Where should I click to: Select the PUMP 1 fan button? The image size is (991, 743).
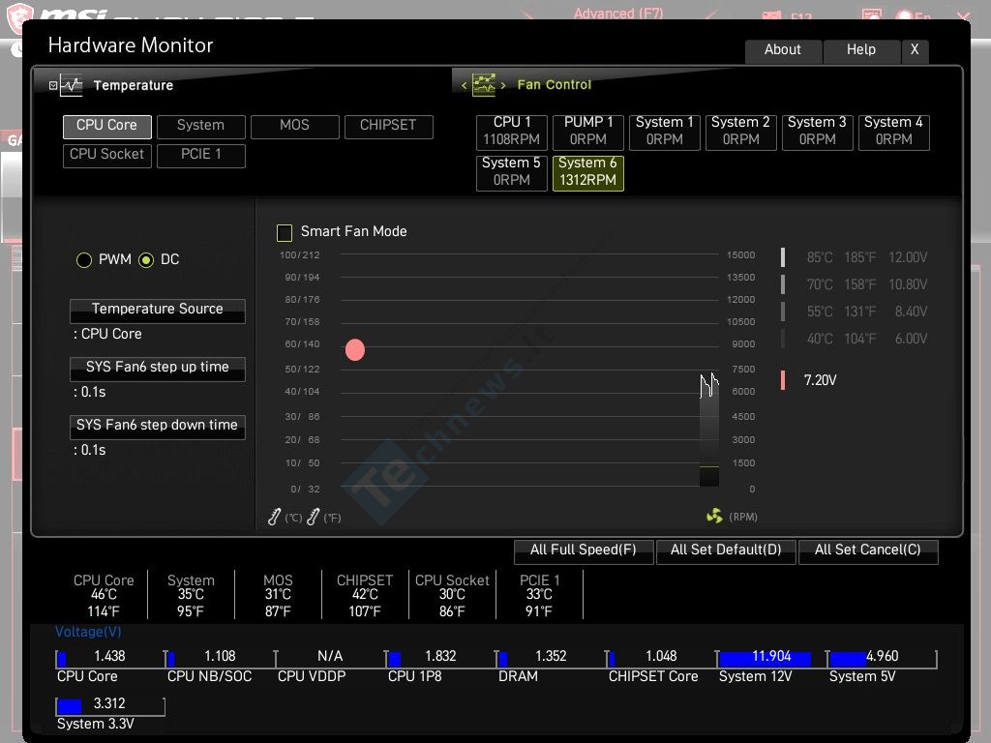click(587, 132)
